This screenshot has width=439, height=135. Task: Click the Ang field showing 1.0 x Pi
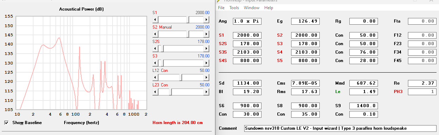[247, 21]
